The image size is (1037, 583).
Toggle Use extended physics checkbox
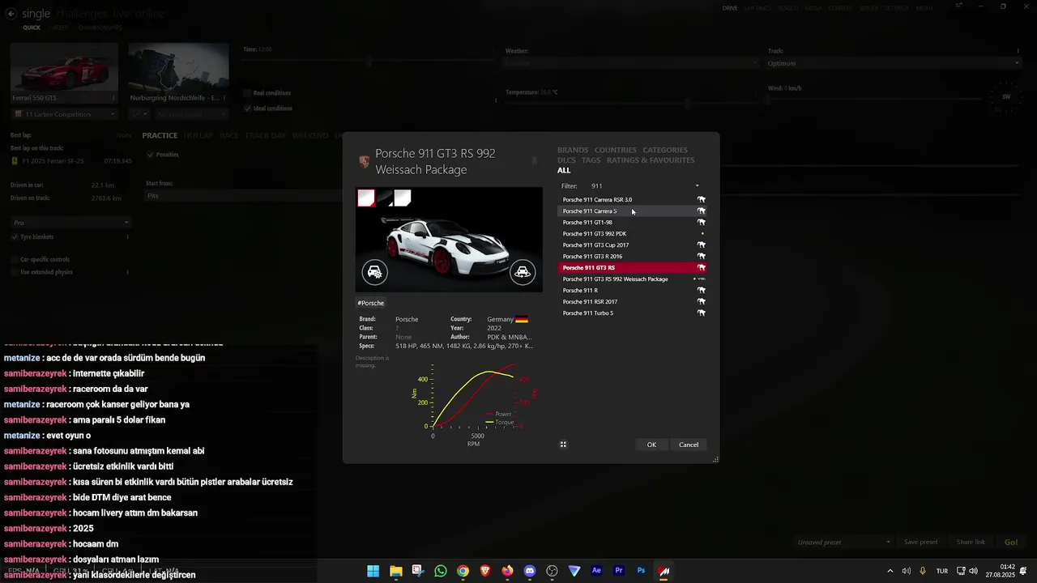pos(15,272)
